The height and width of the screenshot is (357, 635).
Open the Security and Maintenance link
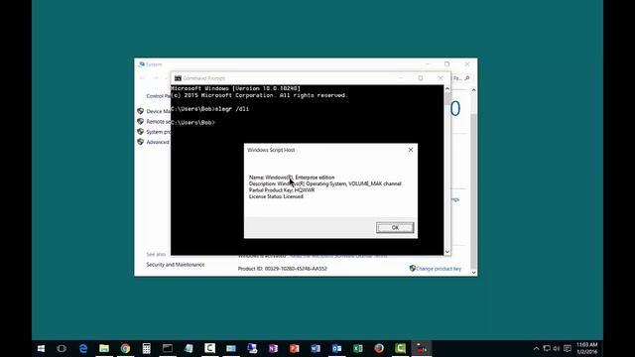pos(176,265)
